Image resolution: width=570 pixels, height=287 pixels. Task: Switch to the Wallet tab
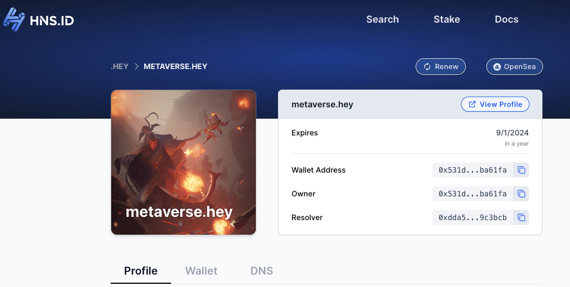201,271
